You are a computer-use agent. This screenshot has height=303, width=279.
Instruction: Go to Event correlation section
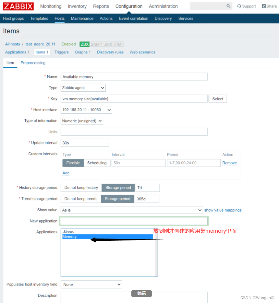coord(134,18)
